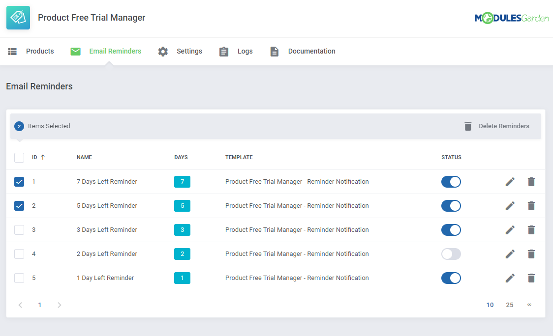
Task: Delete the 1 Day Left Reminder
Action: pyautogui.click(x=531, y=278)
